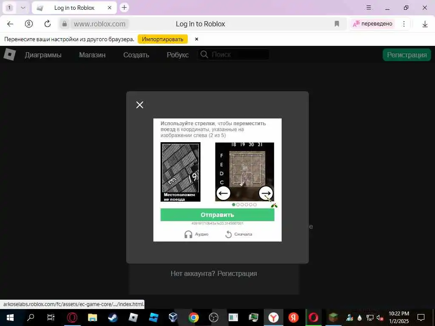This screenshot has width=435, height=326.
Task: Open Task View on the taskbar
Action: point(51,318)
